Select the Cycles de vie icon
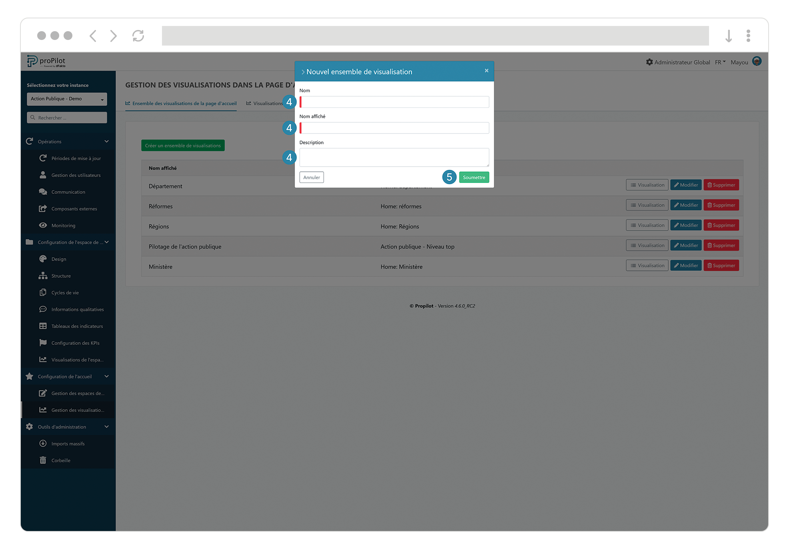 tap(43, 292)
